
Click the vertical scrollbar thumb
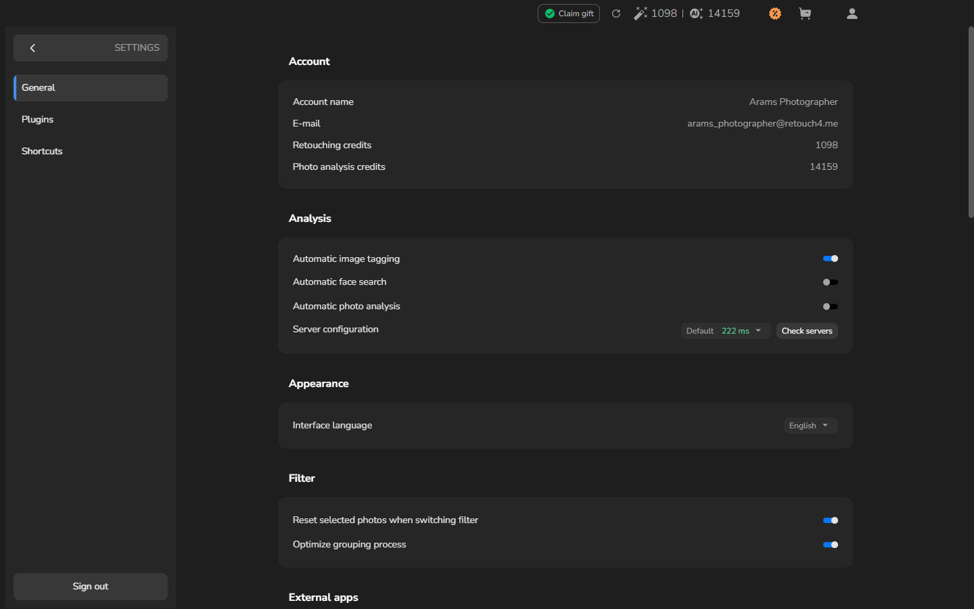coord(971,122)
